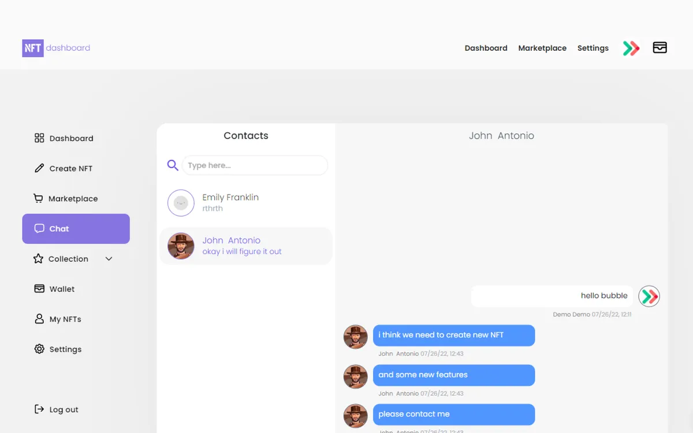Click Emily Franklin's avatar
The image size is (693, 433).
[x=181, y=203]
